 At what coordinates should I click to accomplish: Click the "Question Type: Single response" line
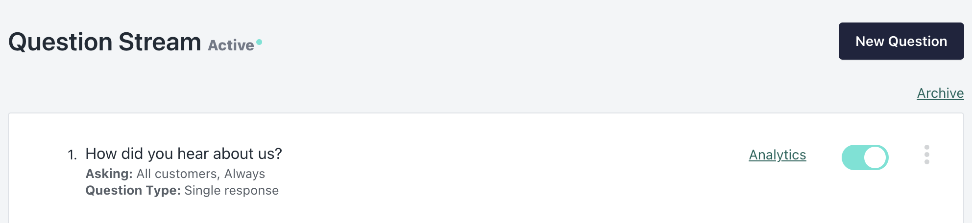(182, 190)
